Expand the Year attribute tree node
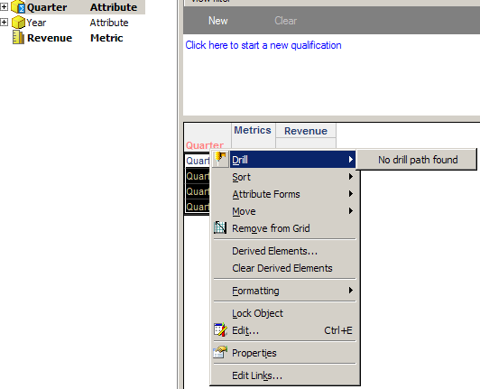This screenshot has height=389, width=480. click(x=4, y=23)
